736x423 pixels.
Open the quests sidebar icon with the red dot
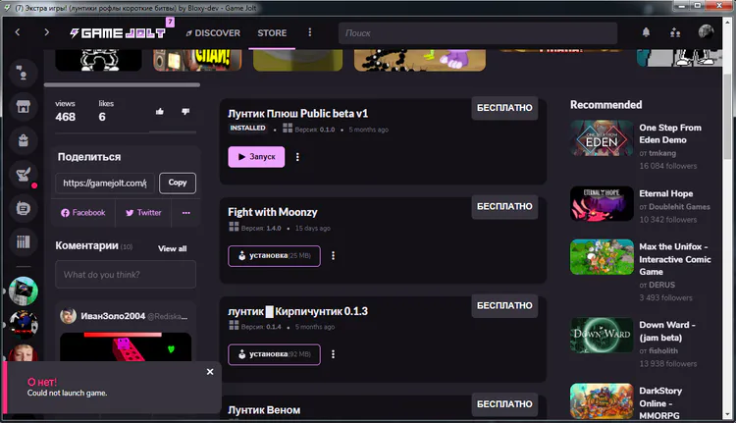pyautogui.click(x=23, y=174)
